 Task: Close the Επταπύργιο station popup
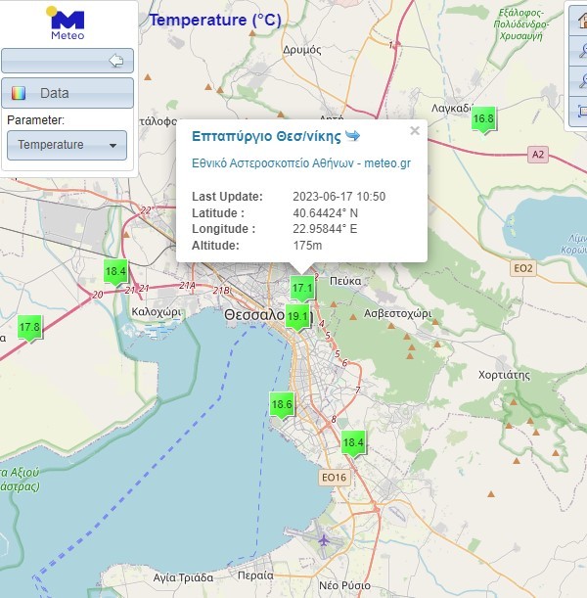415,131
